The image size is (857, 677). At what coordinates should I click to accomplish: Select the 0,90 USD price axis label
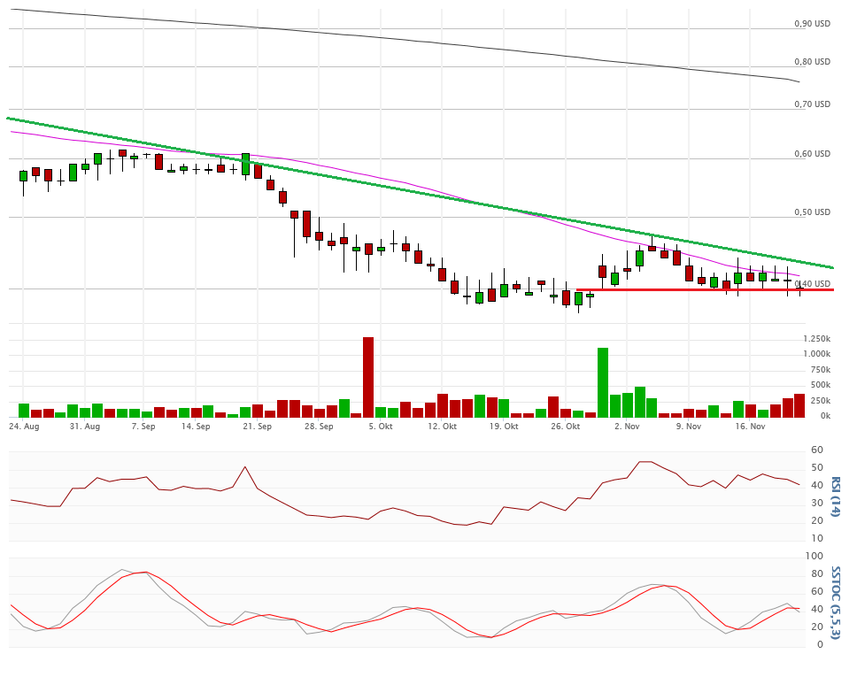pyautogui.click(x=812, y=24)
